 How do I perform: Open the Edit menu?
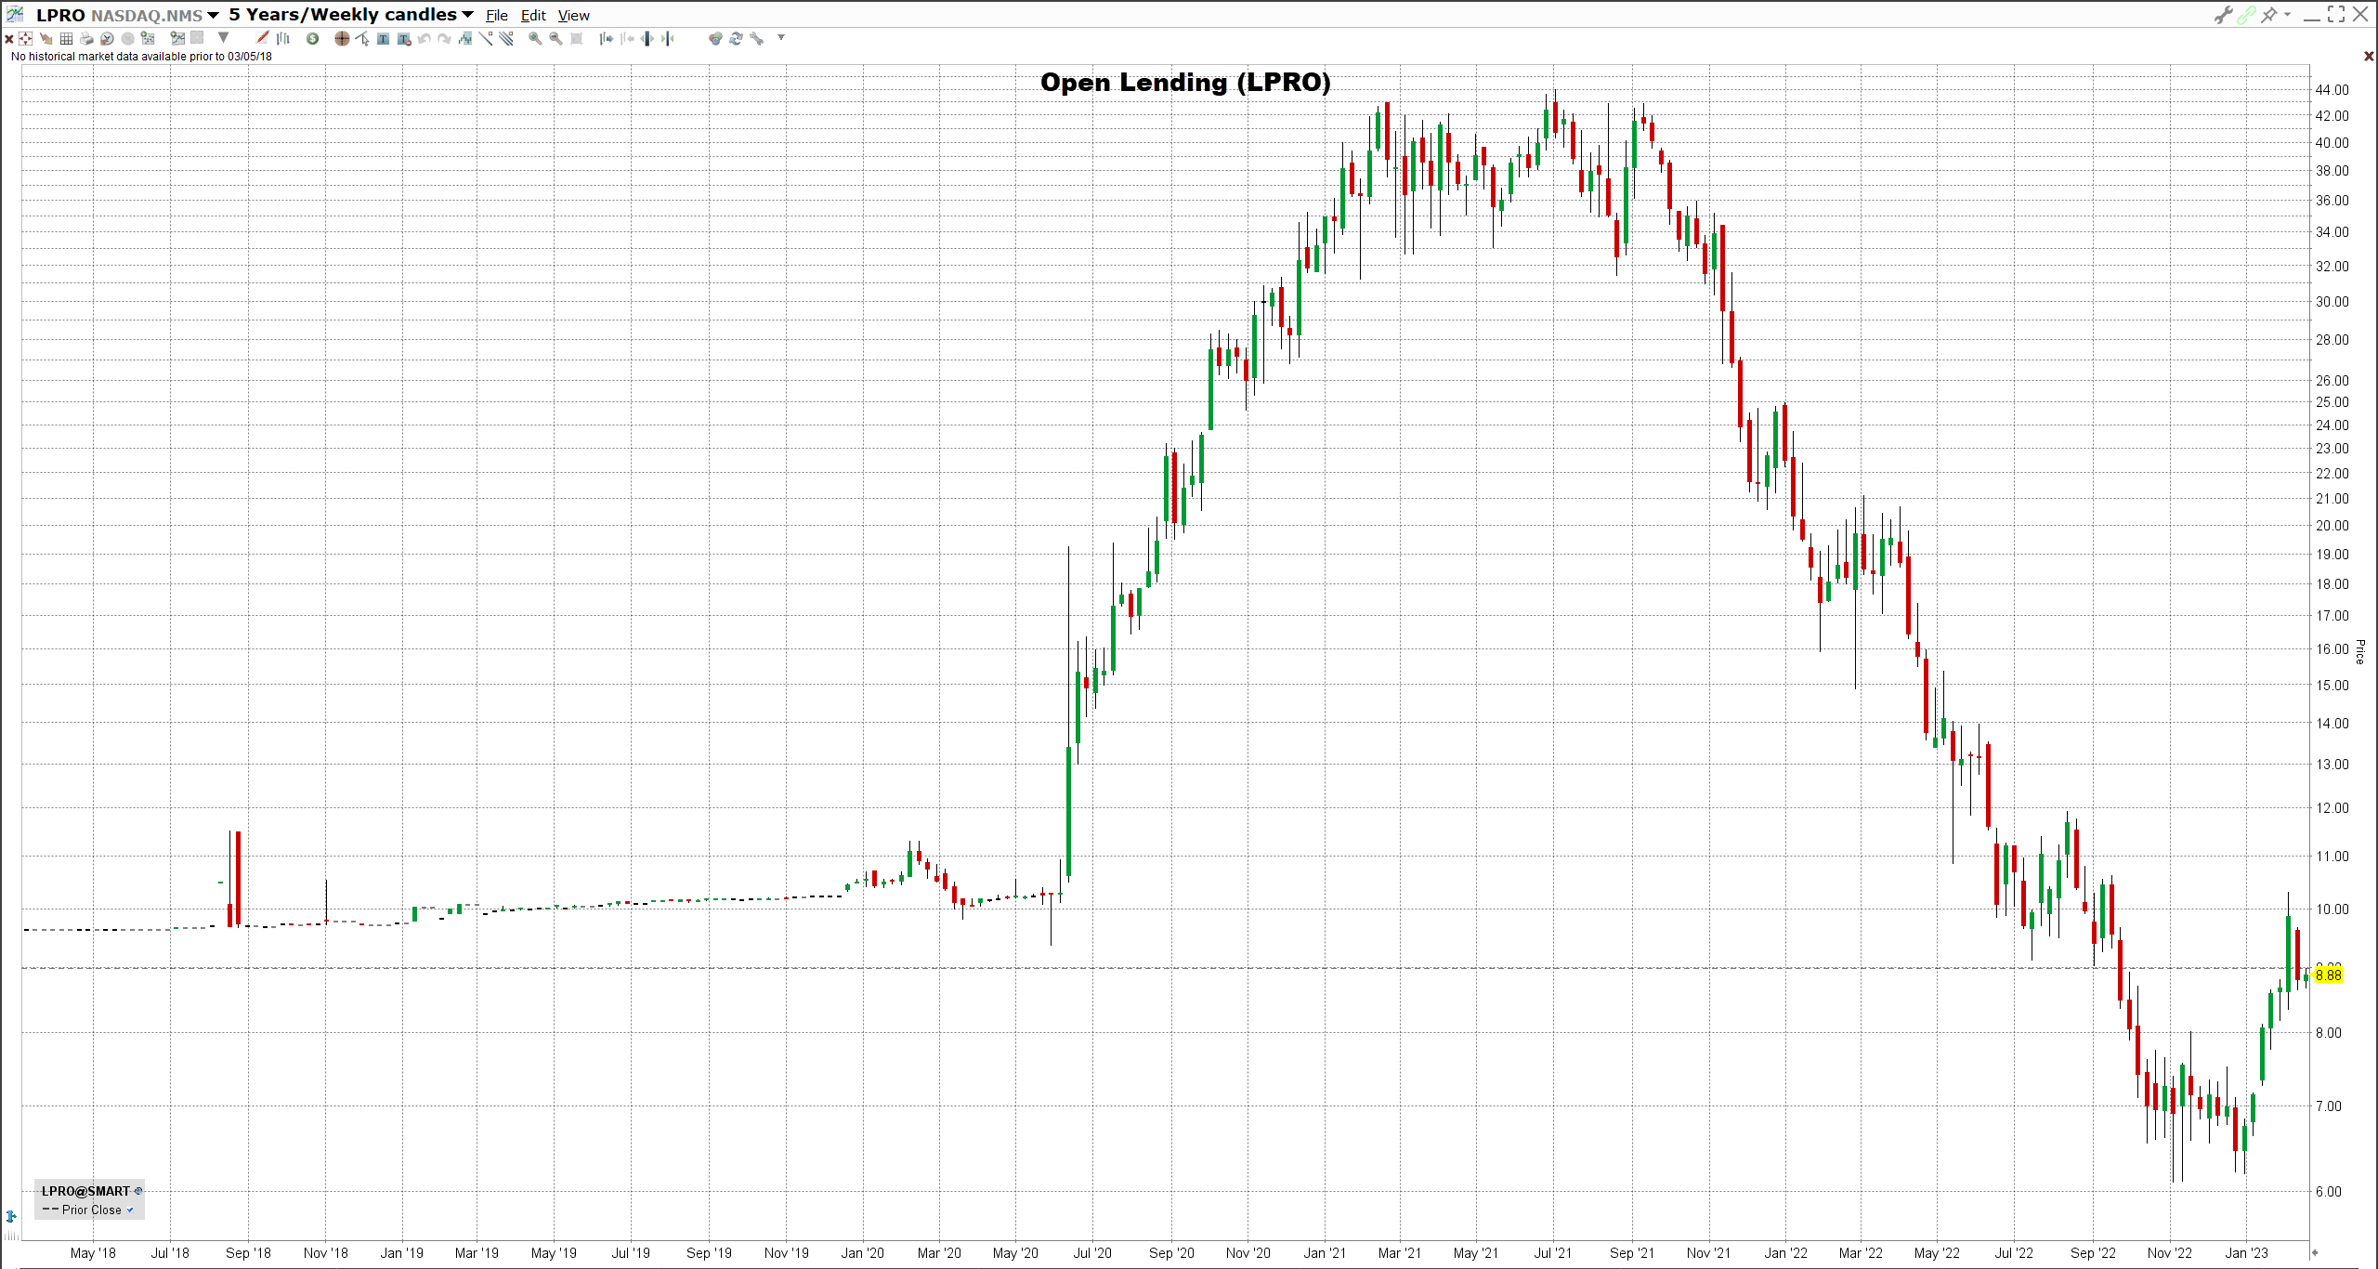point(533,16)
